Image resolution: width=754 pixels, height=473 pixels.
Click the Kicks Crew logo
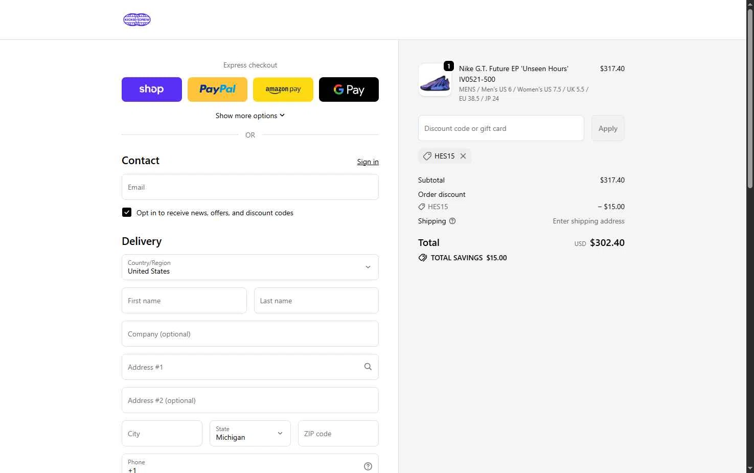coord(137,20)
